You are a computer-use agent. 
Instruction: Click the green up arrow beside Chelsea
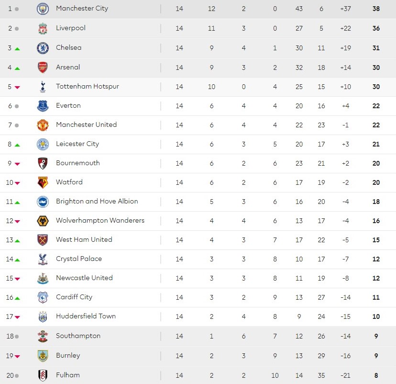[x=17, y=49]
